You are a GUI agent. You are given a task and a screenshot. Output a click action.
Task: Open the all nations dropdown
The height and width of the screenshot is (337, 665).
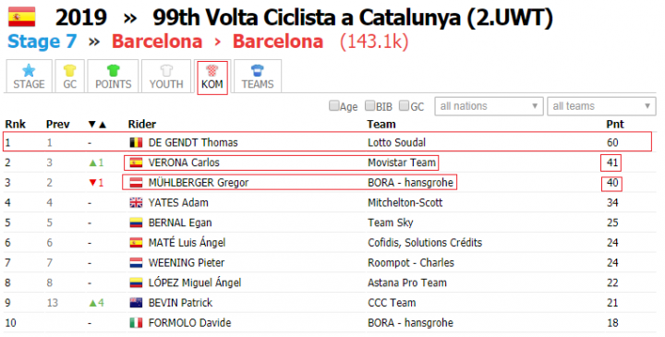coord(489,106)
